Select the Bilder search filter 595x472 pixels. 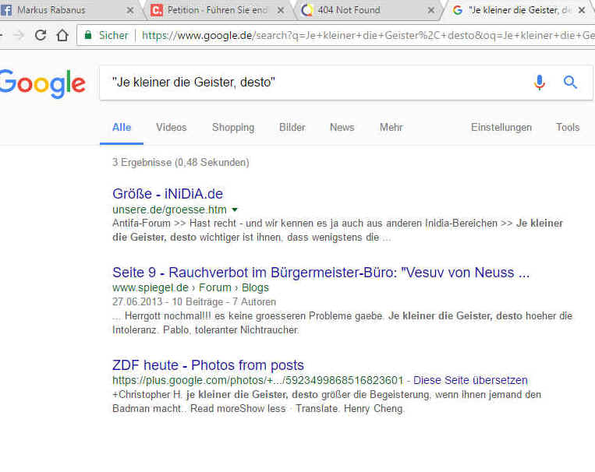pyautogui.click(x=292, y=128)
